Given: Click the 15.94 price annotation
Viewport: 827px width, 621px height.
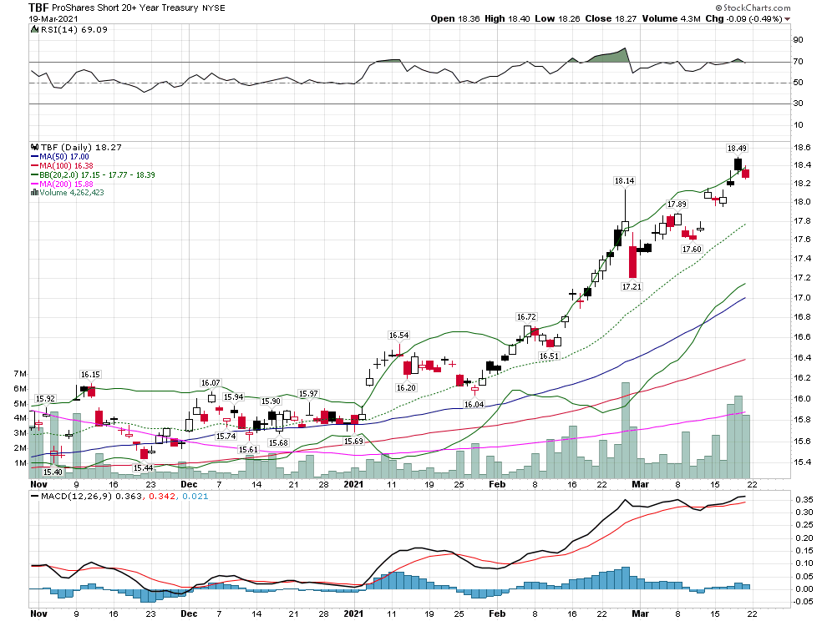Looking at the screenshot, I should point(234,397).
